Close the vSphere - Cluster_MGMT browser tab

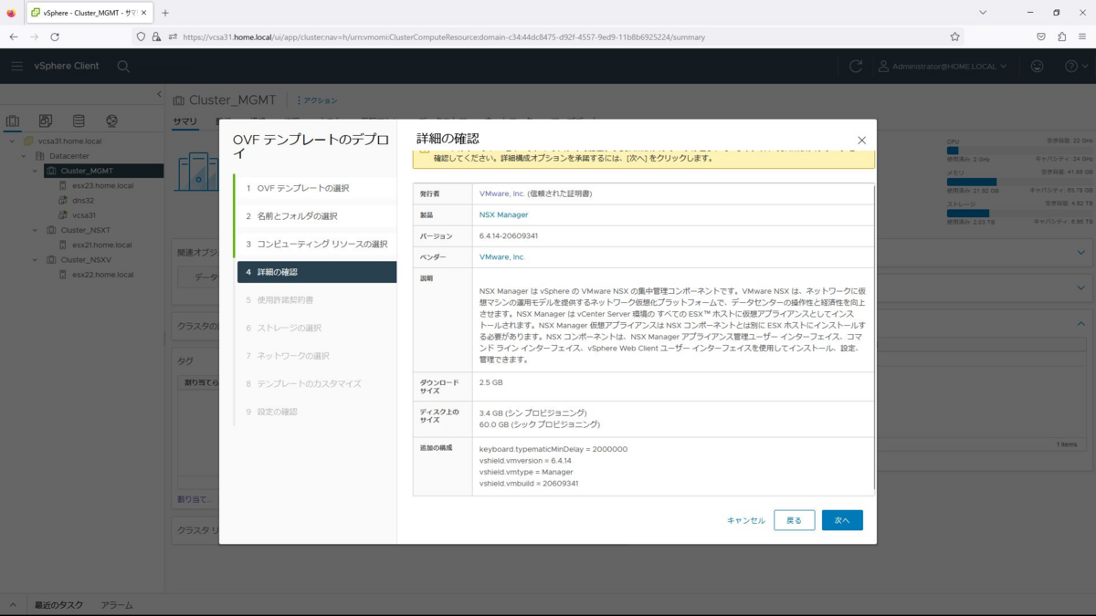pos(145,13)
